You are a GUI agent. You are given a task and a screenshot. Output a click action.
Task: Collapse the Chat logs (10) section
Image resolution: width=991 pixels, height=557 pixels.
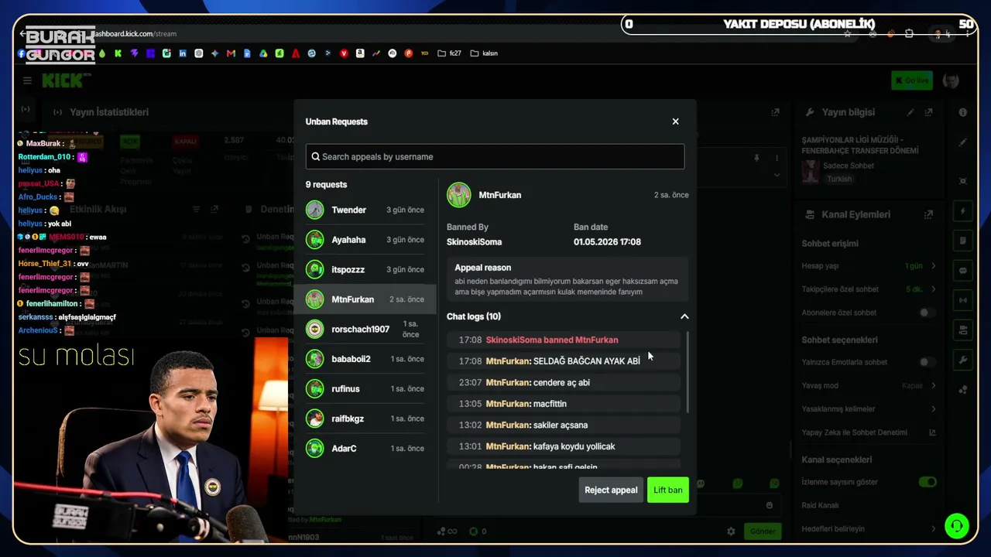684,316
